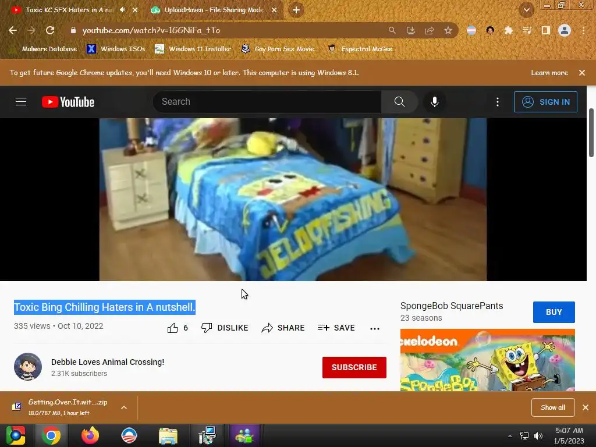Open Debbie Loves Animal Crossing channel avatar

click(28, 367)
